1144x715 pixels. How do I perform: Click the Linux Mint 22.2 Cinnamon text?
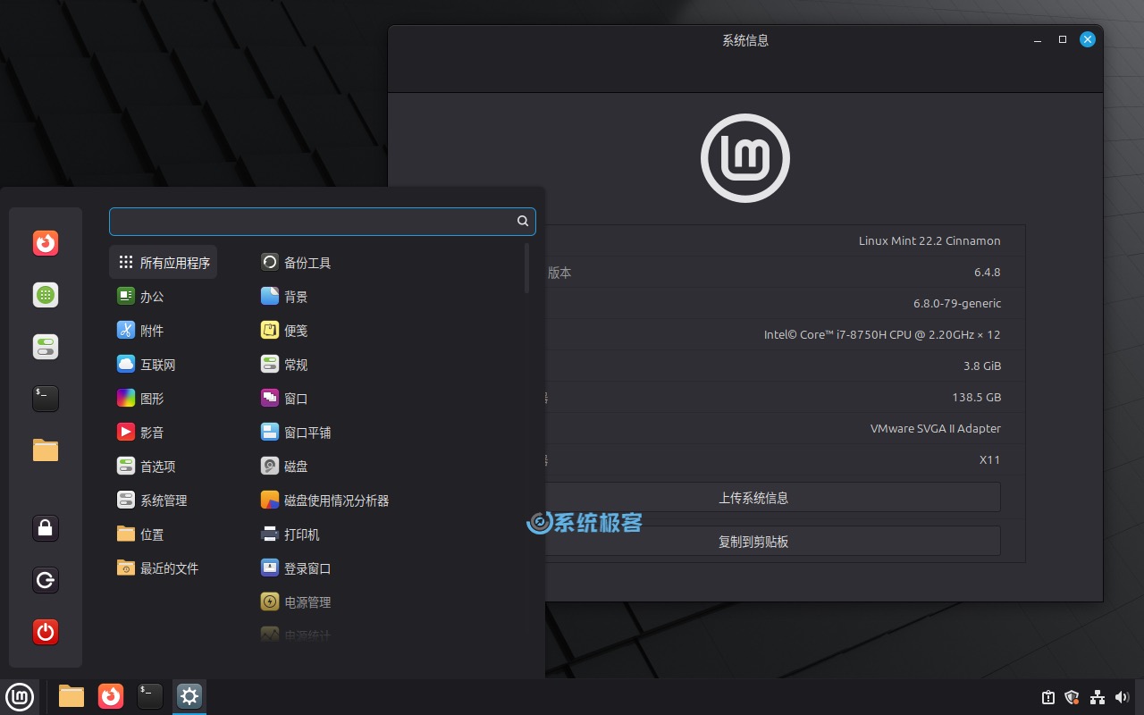929,240
